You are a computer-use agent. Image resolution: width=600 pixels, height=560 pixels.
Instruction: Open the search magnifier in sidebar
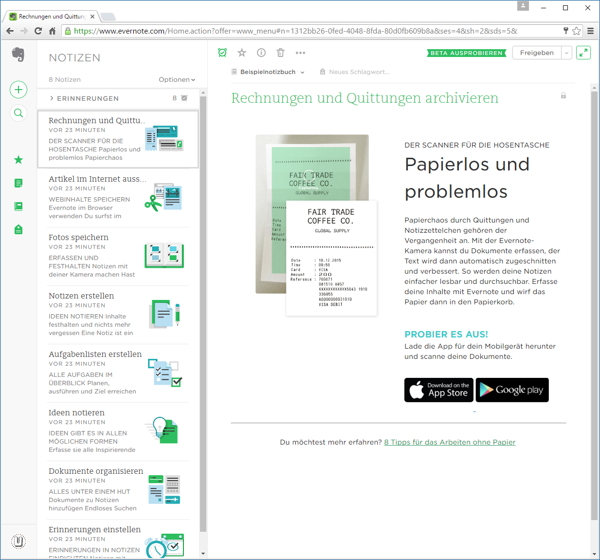point(18,113)
